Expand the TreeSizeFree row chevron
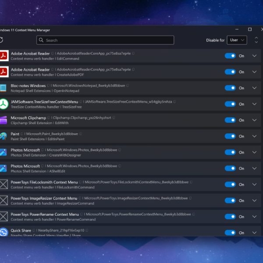Screen dimensions: 263x263 tap(254, 104)
